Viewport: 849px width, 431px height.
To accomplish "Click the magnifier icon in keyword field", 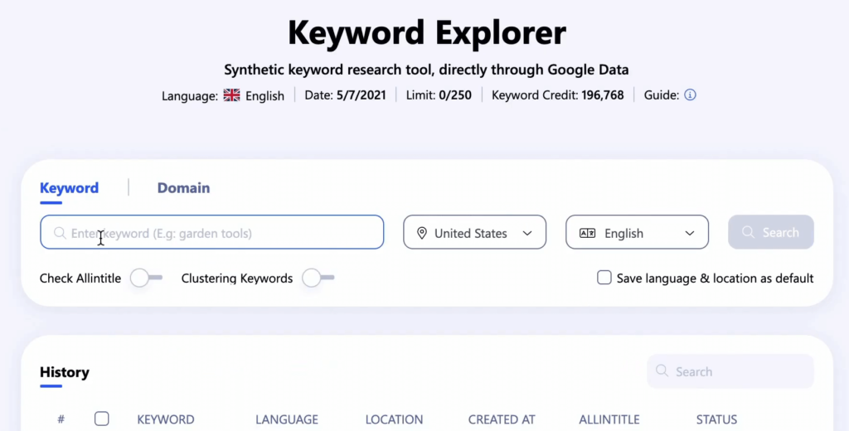I will click(60, 233).
